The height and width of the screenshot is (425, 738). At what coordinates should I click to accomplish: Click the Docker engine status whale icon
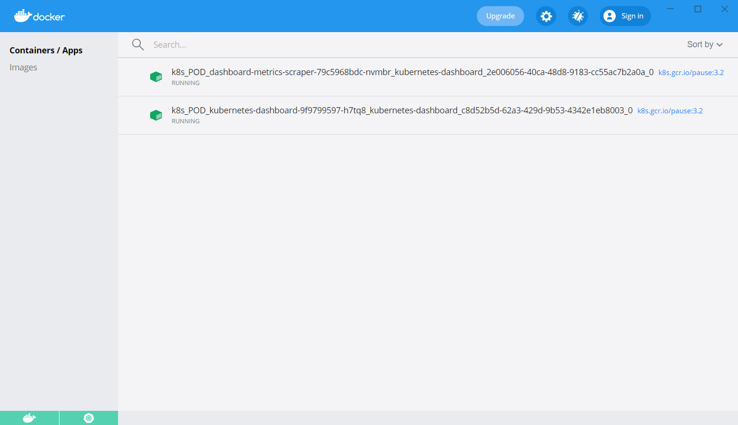point(29,418)
